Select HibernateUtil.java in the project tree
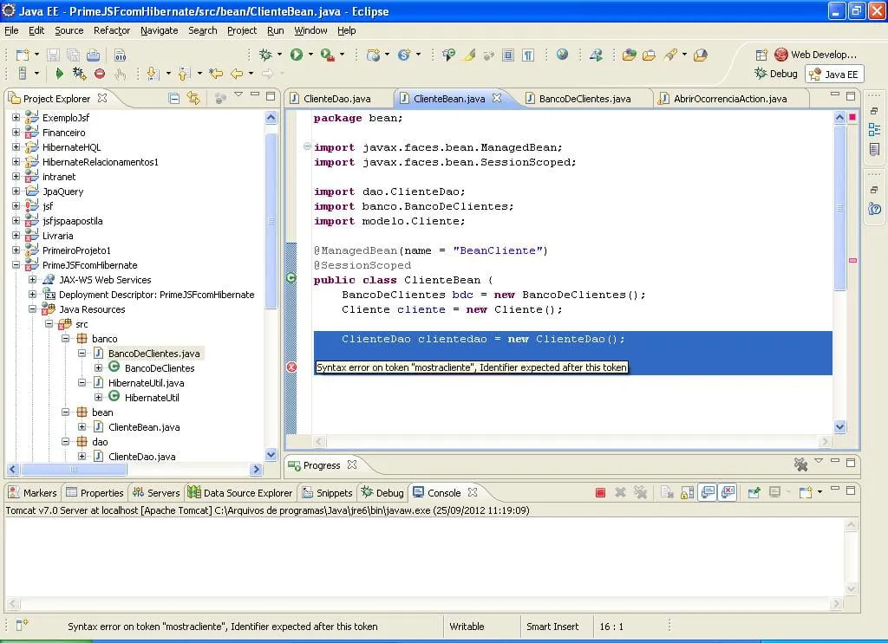Image resolution: width=888 pixels, height=643 pixels. click(146, 383)
